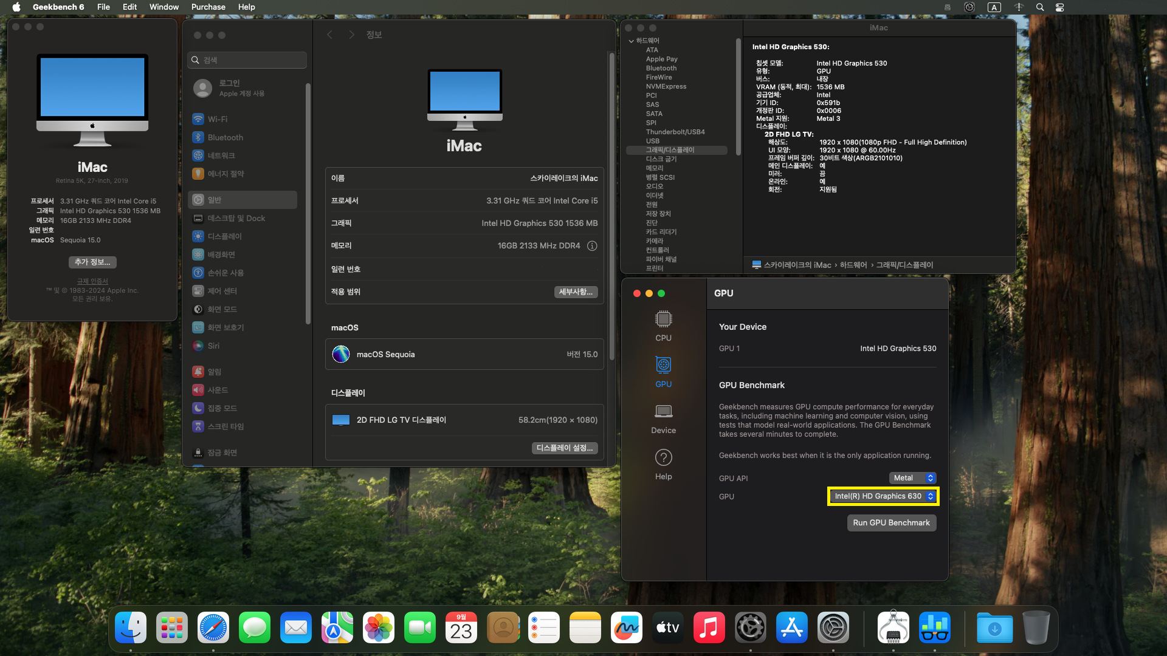Open App Store from the Dock
Viewport: 1167px width, 656px height.
(792, 627)
